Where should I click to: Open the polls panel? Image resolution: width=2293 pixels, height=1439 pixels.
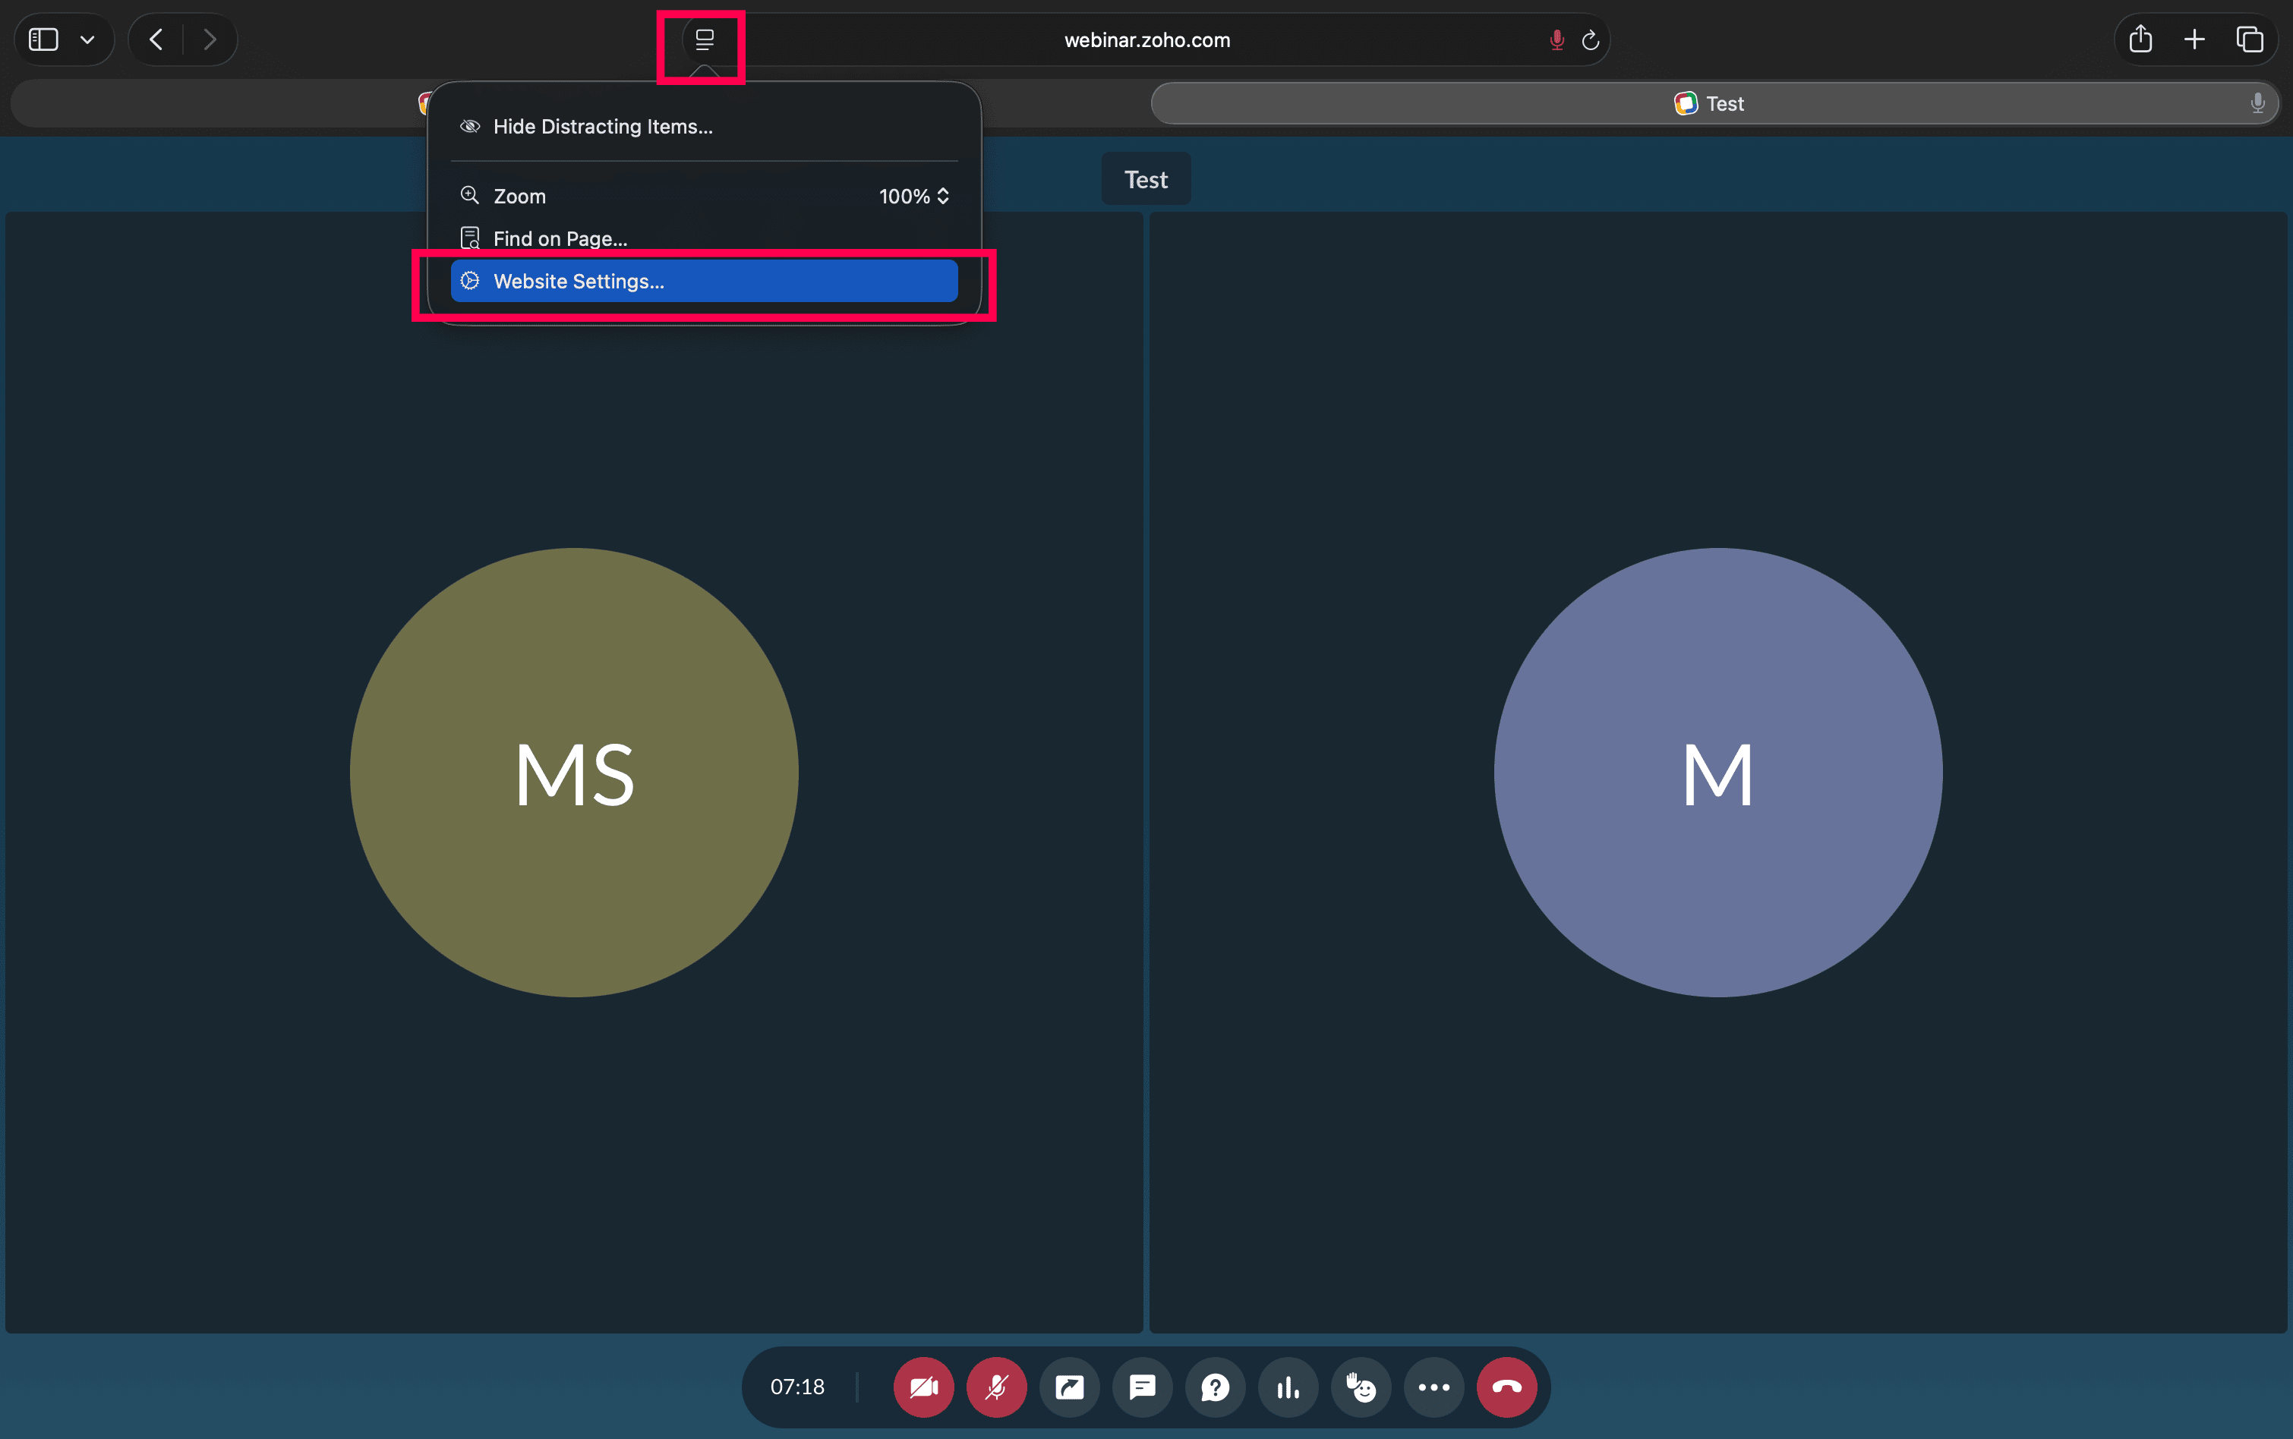pyautogui.click(x=1288, y=1387)
